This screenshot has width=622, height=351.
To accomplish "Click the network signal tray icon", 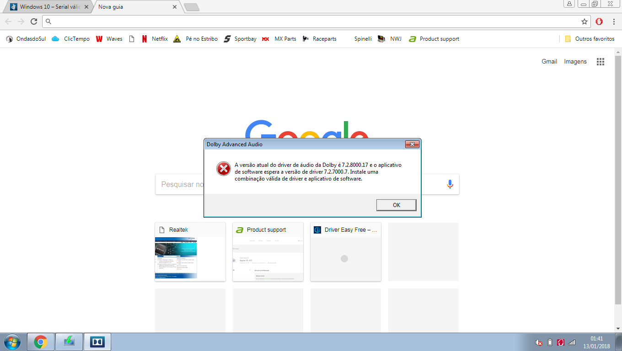I will 572,342.
